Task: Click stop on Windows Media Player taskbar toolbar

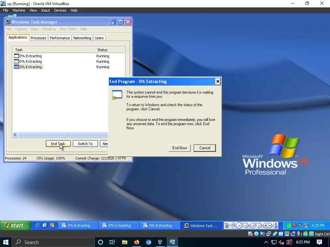Action: [246, 225]
